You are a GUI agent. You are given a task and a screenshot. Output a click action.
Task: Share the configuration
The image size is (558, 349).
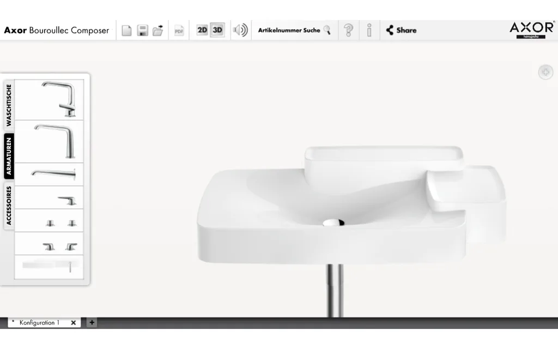coord(401,31)
